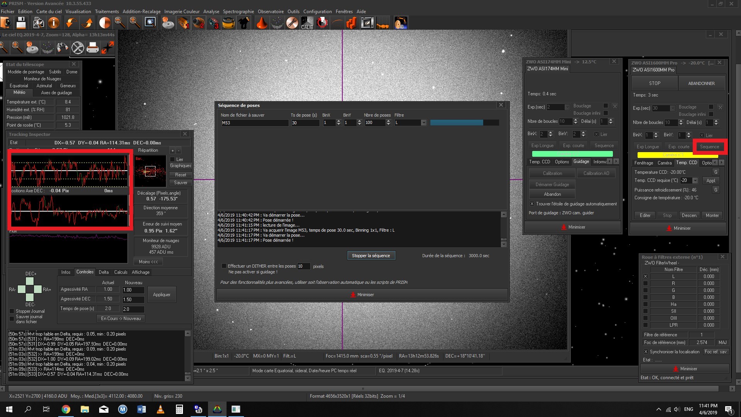Increase Nbre de poses stepper value
Screen dimensions: 741x417
(x=388, y=121)
